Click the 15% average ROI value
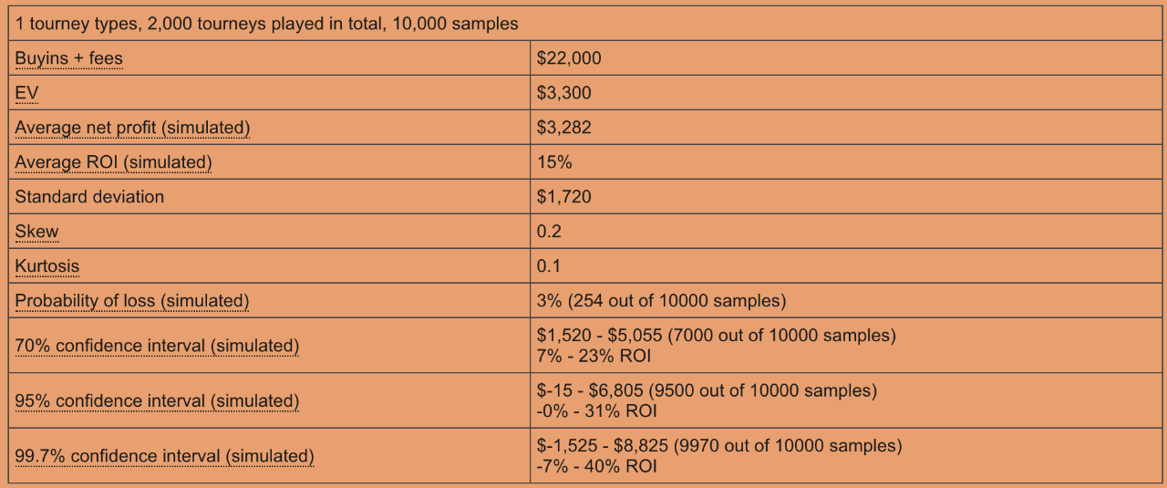The height and width of the screenshot is (488, 1167). pos(554,162)
